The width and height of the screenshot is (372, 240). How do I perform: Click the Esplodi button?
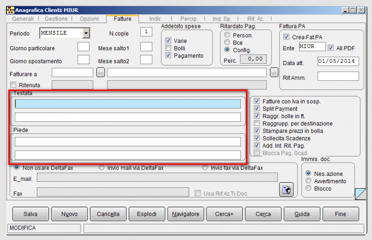tap(147, 214)
